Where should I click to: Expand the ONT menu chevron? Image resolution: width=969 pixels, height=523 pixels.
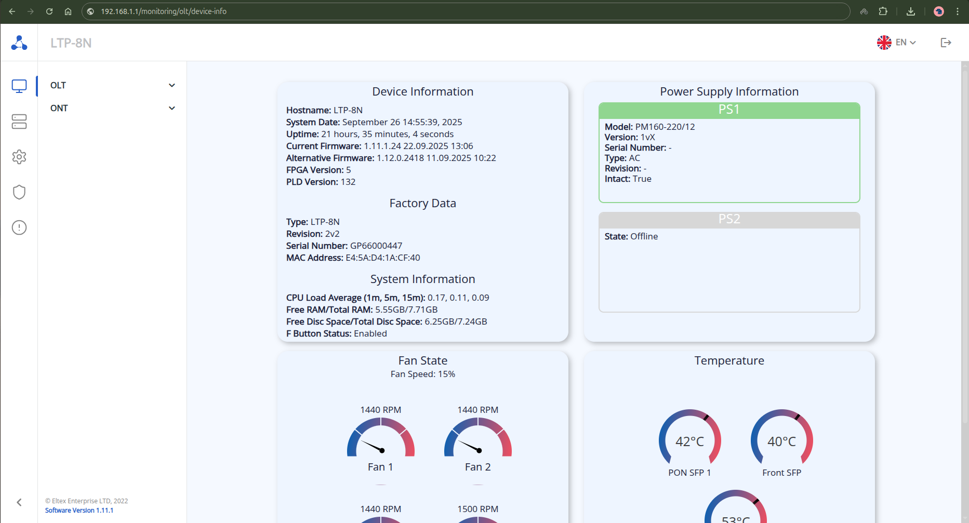[x=172, y=108]
